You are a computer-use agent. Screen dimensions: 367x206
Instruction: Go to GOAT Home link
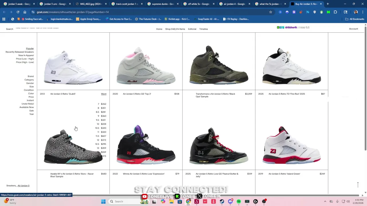click(x=159, y=29)
